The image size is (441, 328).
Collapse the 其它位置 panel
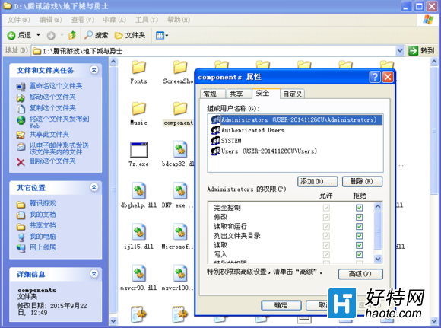point(94,187)
